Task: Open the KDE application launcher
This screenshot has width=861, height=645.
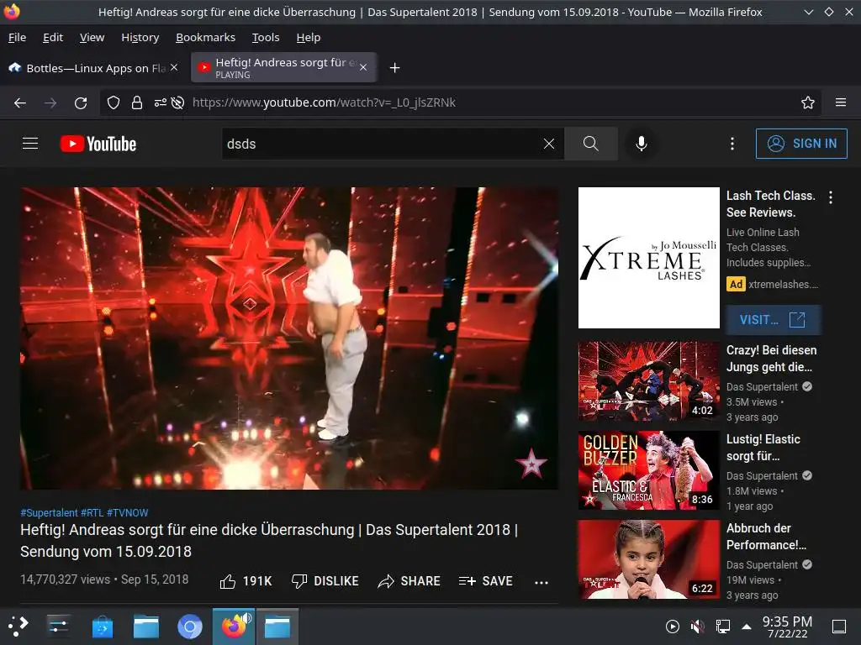Action: pos(18,627)
